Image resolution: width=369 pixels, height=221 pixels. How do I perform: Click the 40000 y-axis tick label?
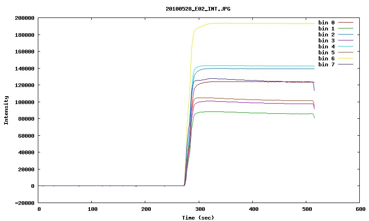click(26, 152)
